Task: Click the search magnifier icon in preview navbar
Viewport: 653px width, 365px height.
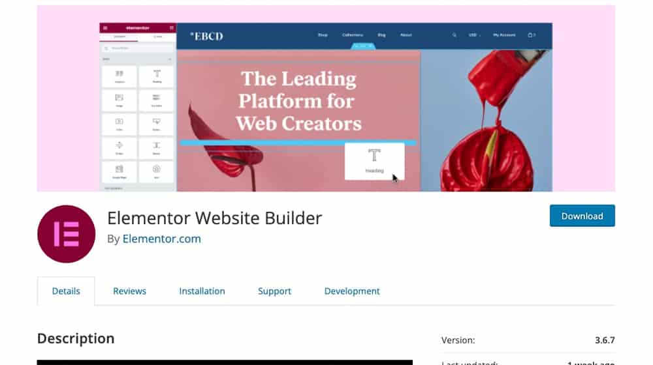Action: pyautogui.click(x=454, y=35)
